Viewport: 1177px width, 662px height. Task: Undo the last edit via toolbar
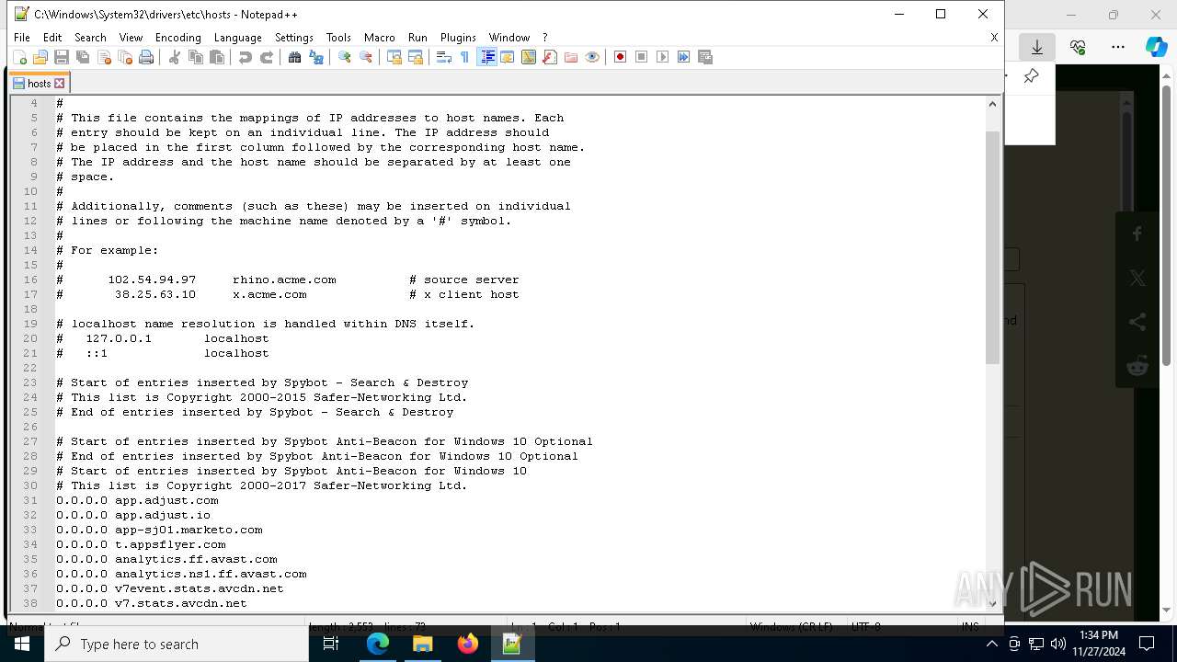tap(246, 57)
